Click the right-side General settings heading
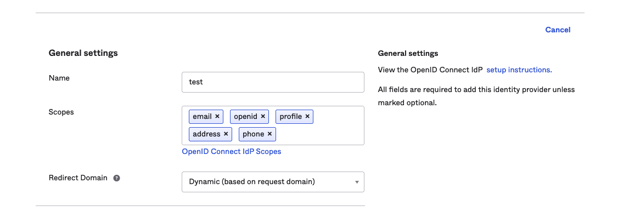629x217 pixels. [408, 54]
